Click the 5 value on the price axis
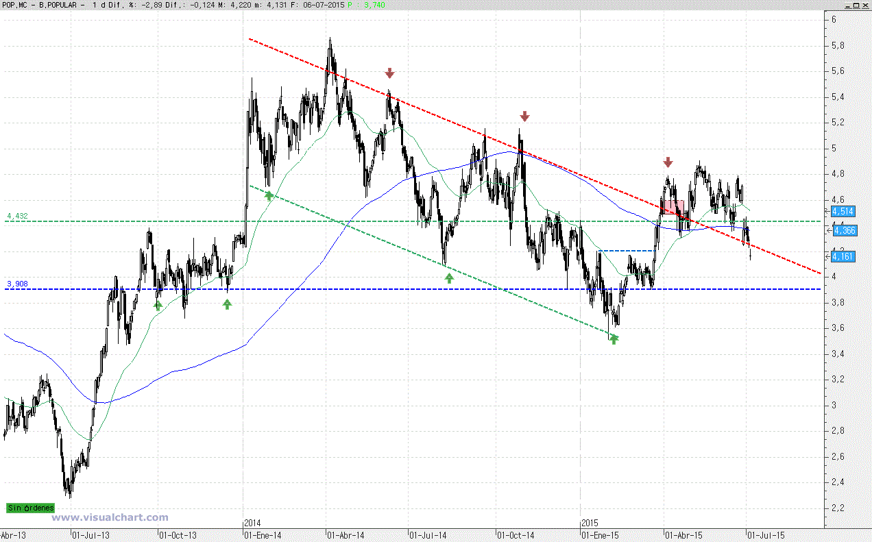Image resolution: width=872 pixels, height=542 pixels. 834,149
